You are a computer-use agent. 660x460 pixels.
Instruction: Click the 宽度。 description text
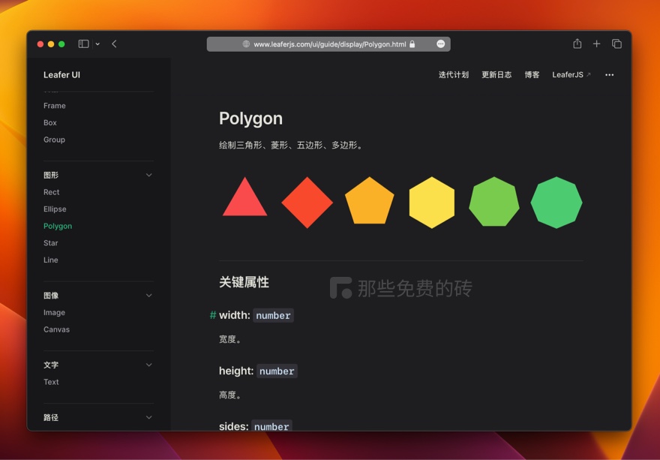(x=229, y=339)
